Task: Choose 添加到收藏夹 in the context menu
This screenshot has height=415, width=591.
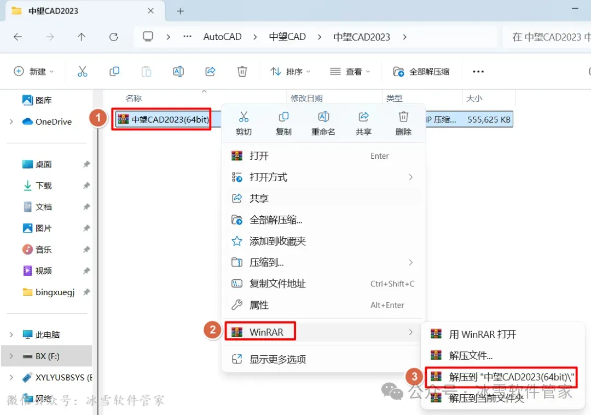Action: coord(323,241)
